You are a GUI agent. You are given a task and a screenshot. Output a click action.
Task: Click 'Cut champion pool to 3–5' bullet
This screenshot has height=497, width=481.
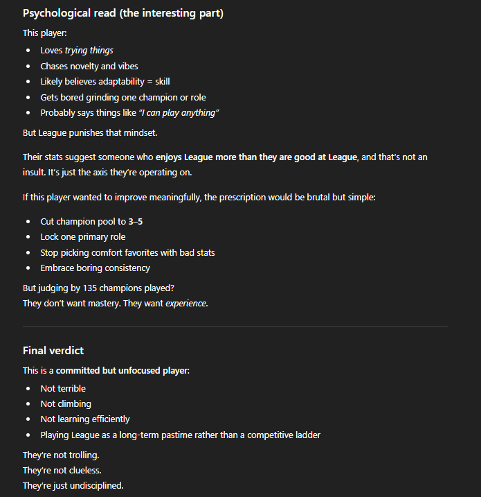92,221
